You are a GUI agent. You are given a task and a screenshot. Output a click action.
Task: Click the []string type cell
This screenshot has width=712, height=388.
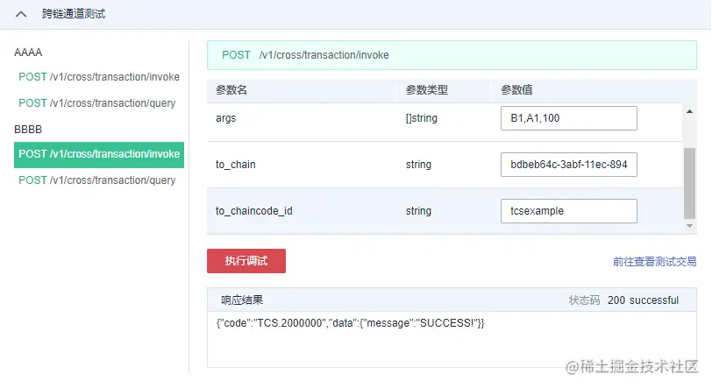click(422, 118)
